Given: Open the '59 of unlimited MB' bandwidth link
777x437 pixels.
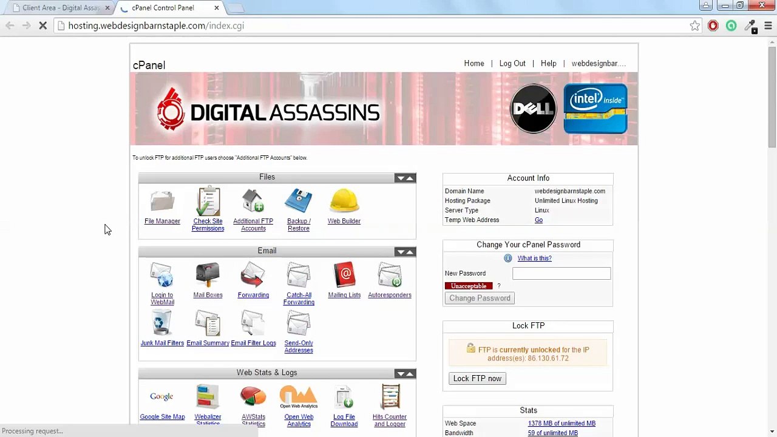Looking at the screenshot, I should pyautogui.click(x=552, y=433).
